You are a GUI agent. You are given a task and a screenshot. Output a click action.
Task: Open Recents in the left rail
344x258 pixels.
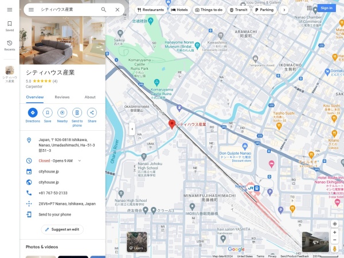10,45
